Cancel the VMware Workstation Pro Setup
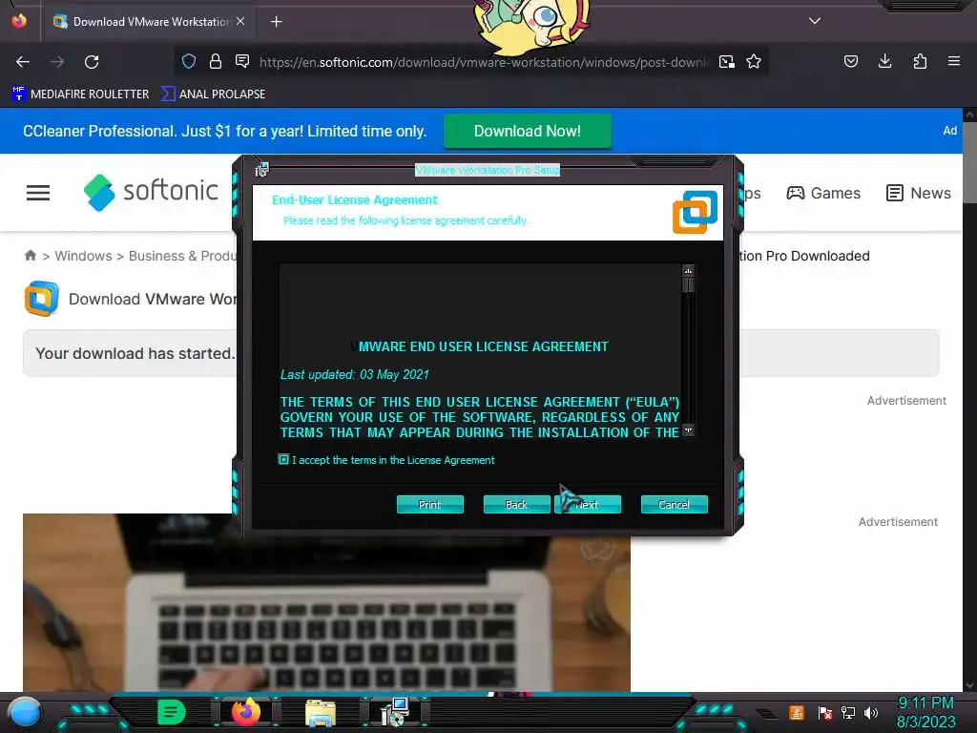The height and width of the screenshot is (733, 977). pos(675,504)
